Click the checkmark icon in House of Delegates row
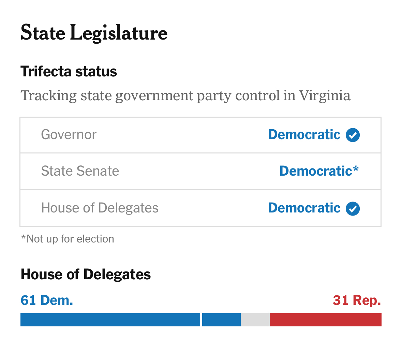402x339 pixels. (x=353, y=209)
